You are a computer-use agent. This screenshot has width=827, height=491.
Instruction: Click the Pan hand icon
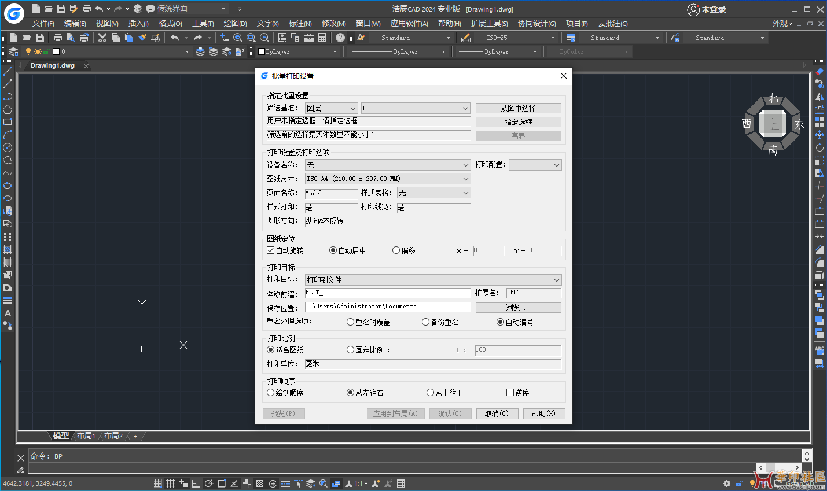pos(225,38)
